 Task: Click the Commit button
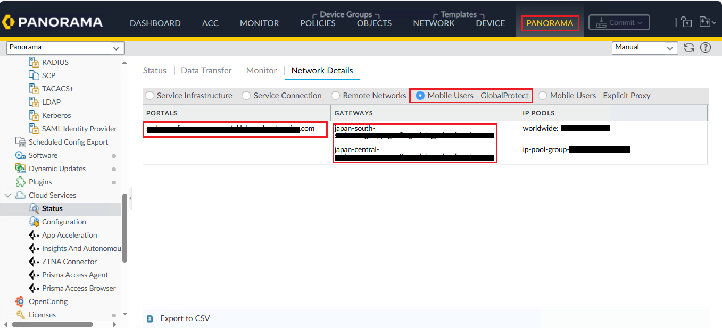tap(619, 22)
